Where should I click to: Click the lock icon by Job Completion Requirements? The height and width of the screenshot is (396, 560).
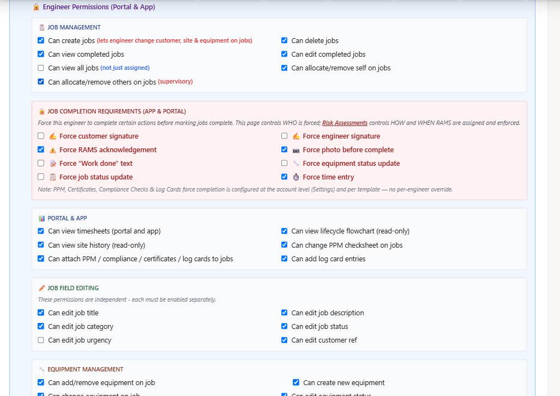pos(42,111)
